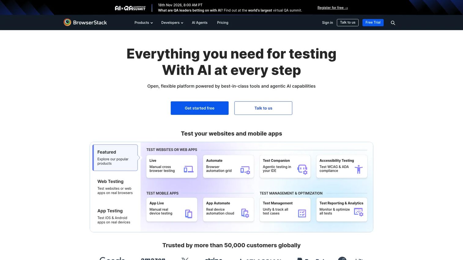Image resolution: width=463 pixels, height=260 pixels.
Task: Open the Pricing menu item
Action: [223, 23]
